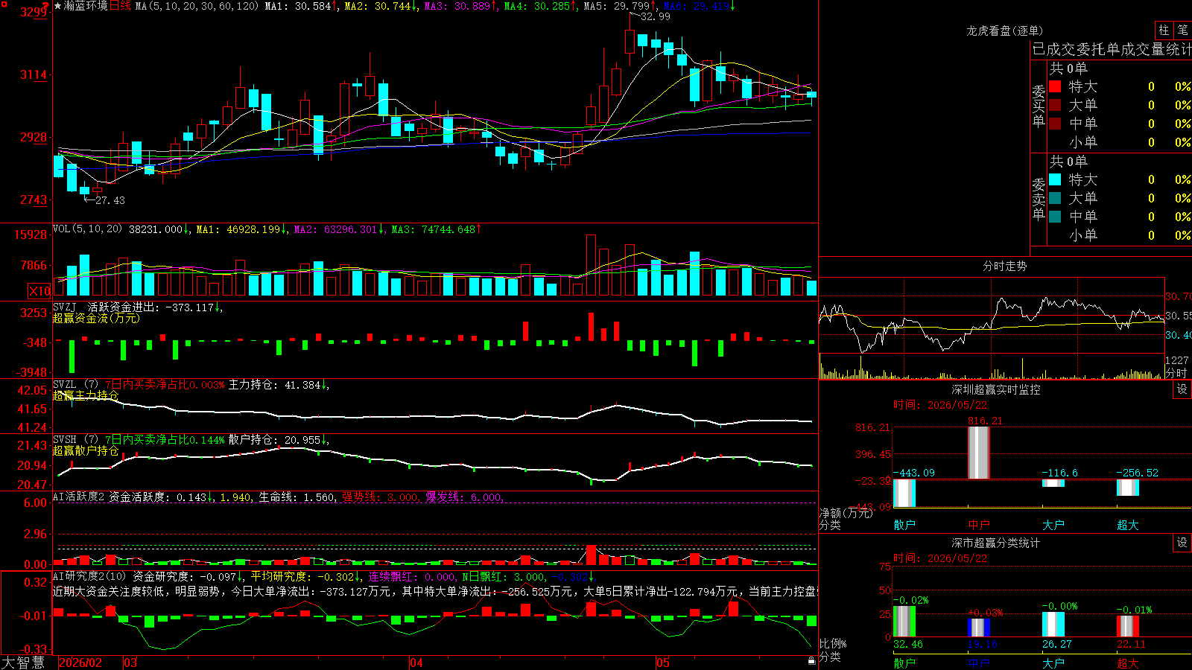Open 设 settings for 深圳超赢实时监控 panel

click(x=1182, y=389)
